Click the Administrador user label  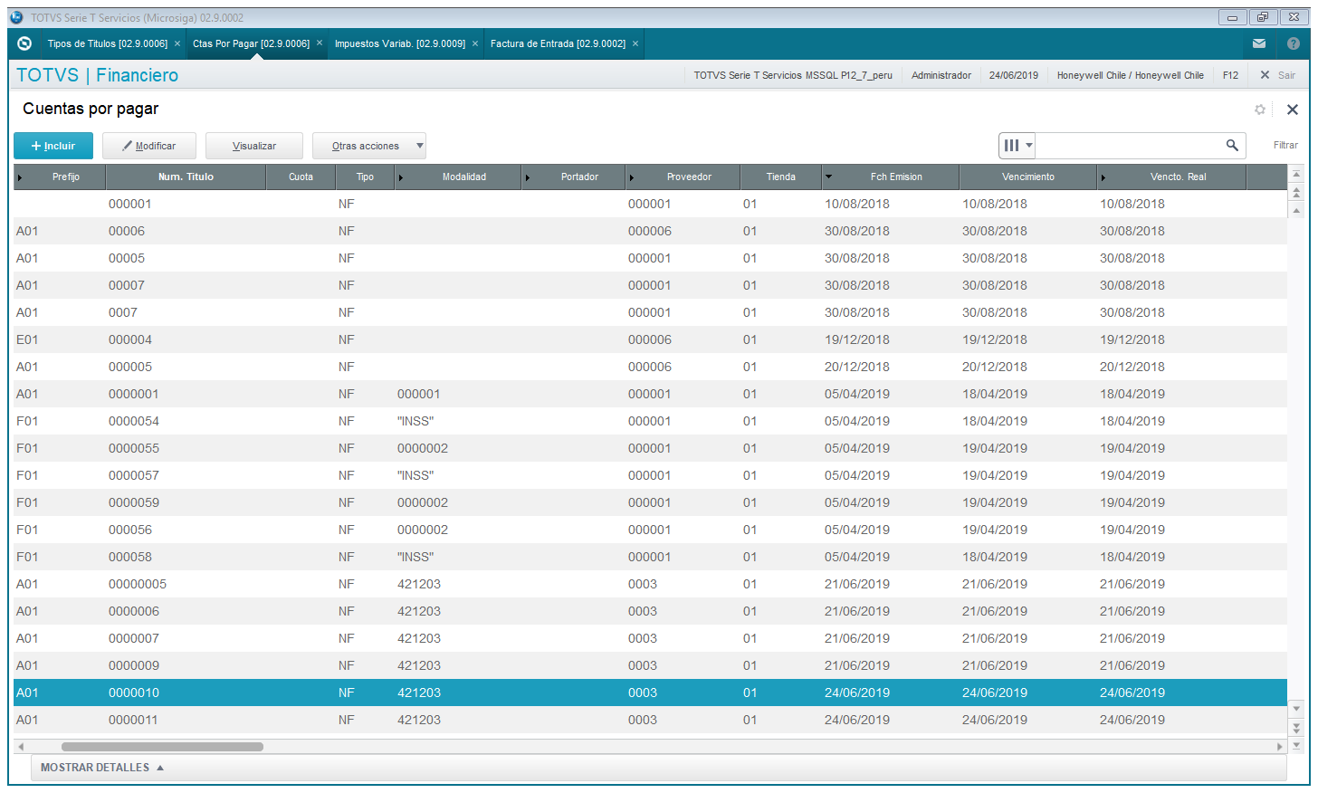point(941,75)
